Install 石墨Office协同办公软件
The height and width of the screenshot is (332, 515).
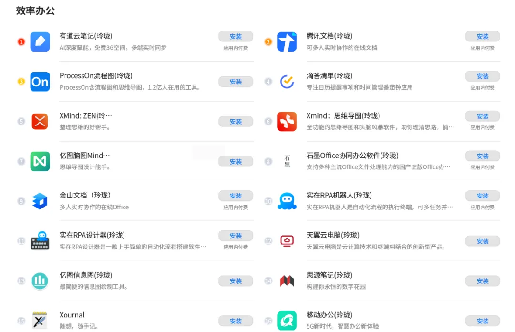pos(483,156)
